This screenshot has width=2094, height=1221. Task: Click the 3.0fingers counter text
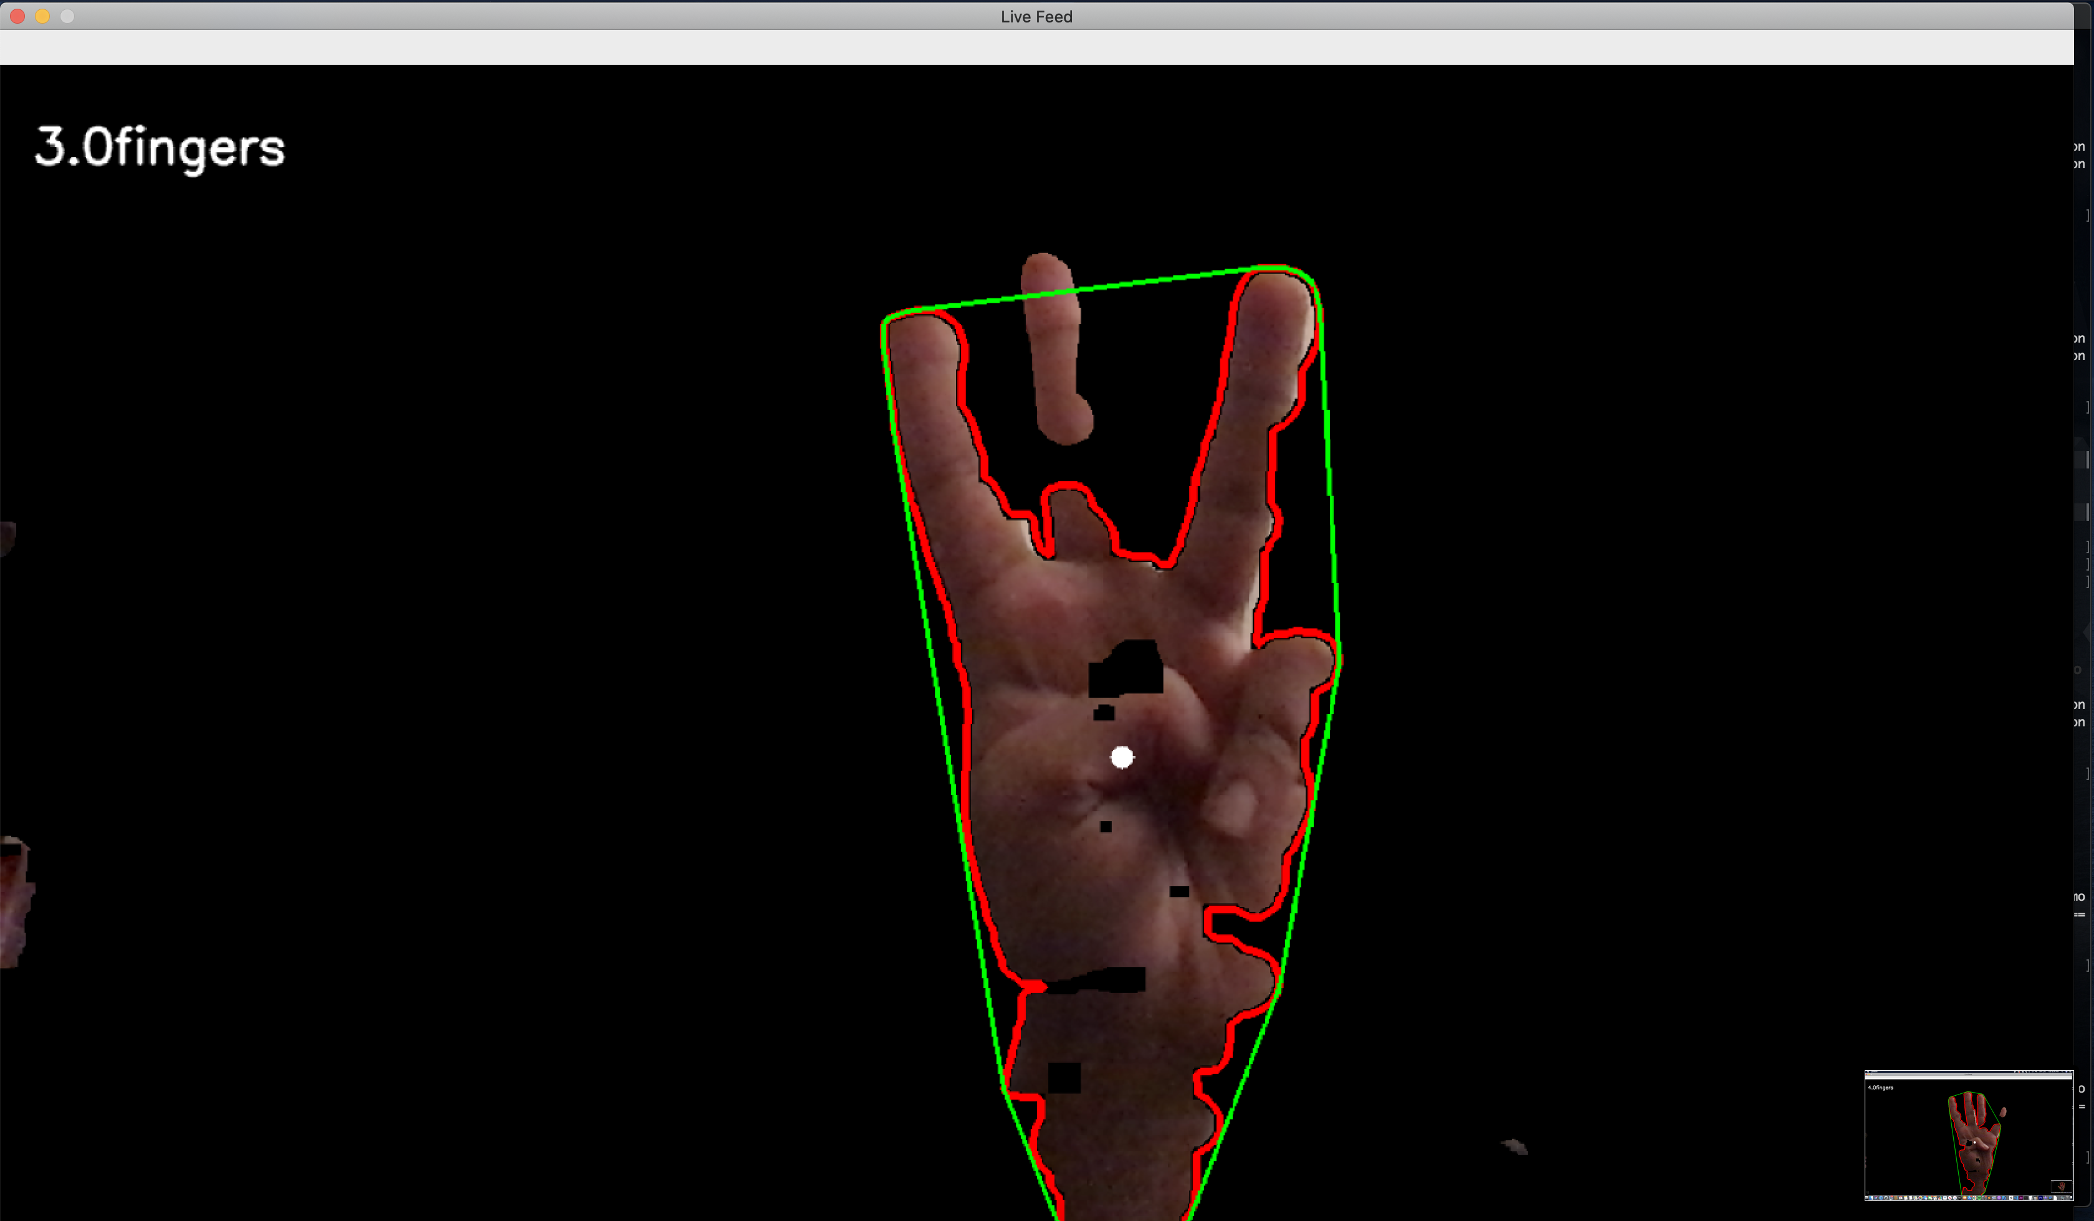tap(160, 149)
